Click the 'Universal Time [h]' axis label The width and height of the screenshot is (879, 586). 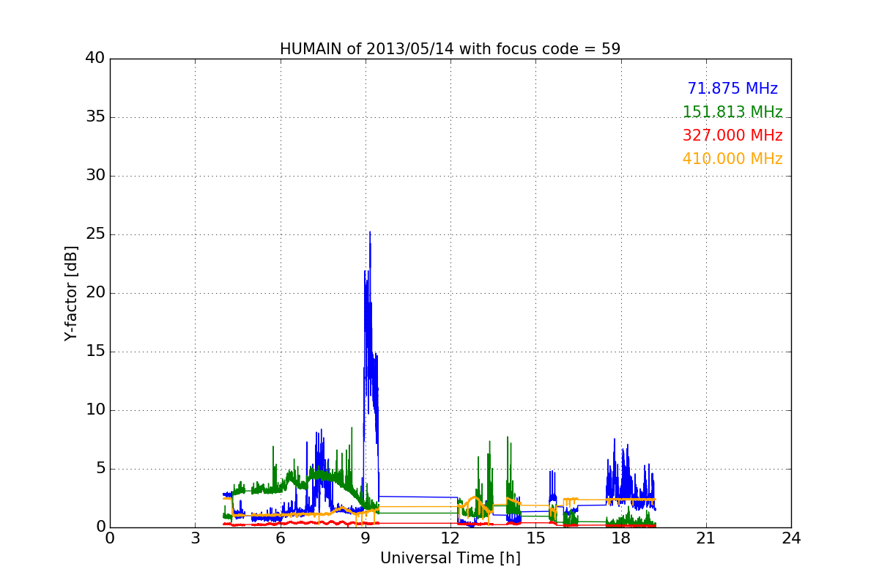pyautogui.click(x=450, y=558)
